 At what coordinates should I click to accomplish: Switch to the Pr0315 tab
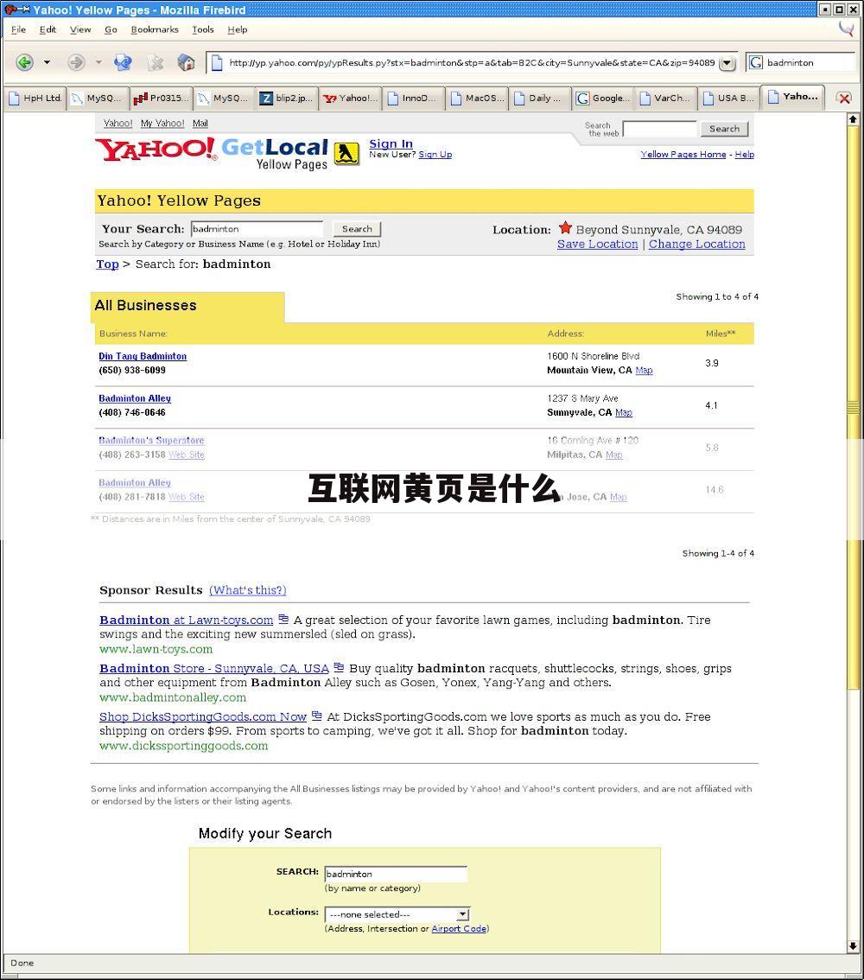tap(162, 99)
